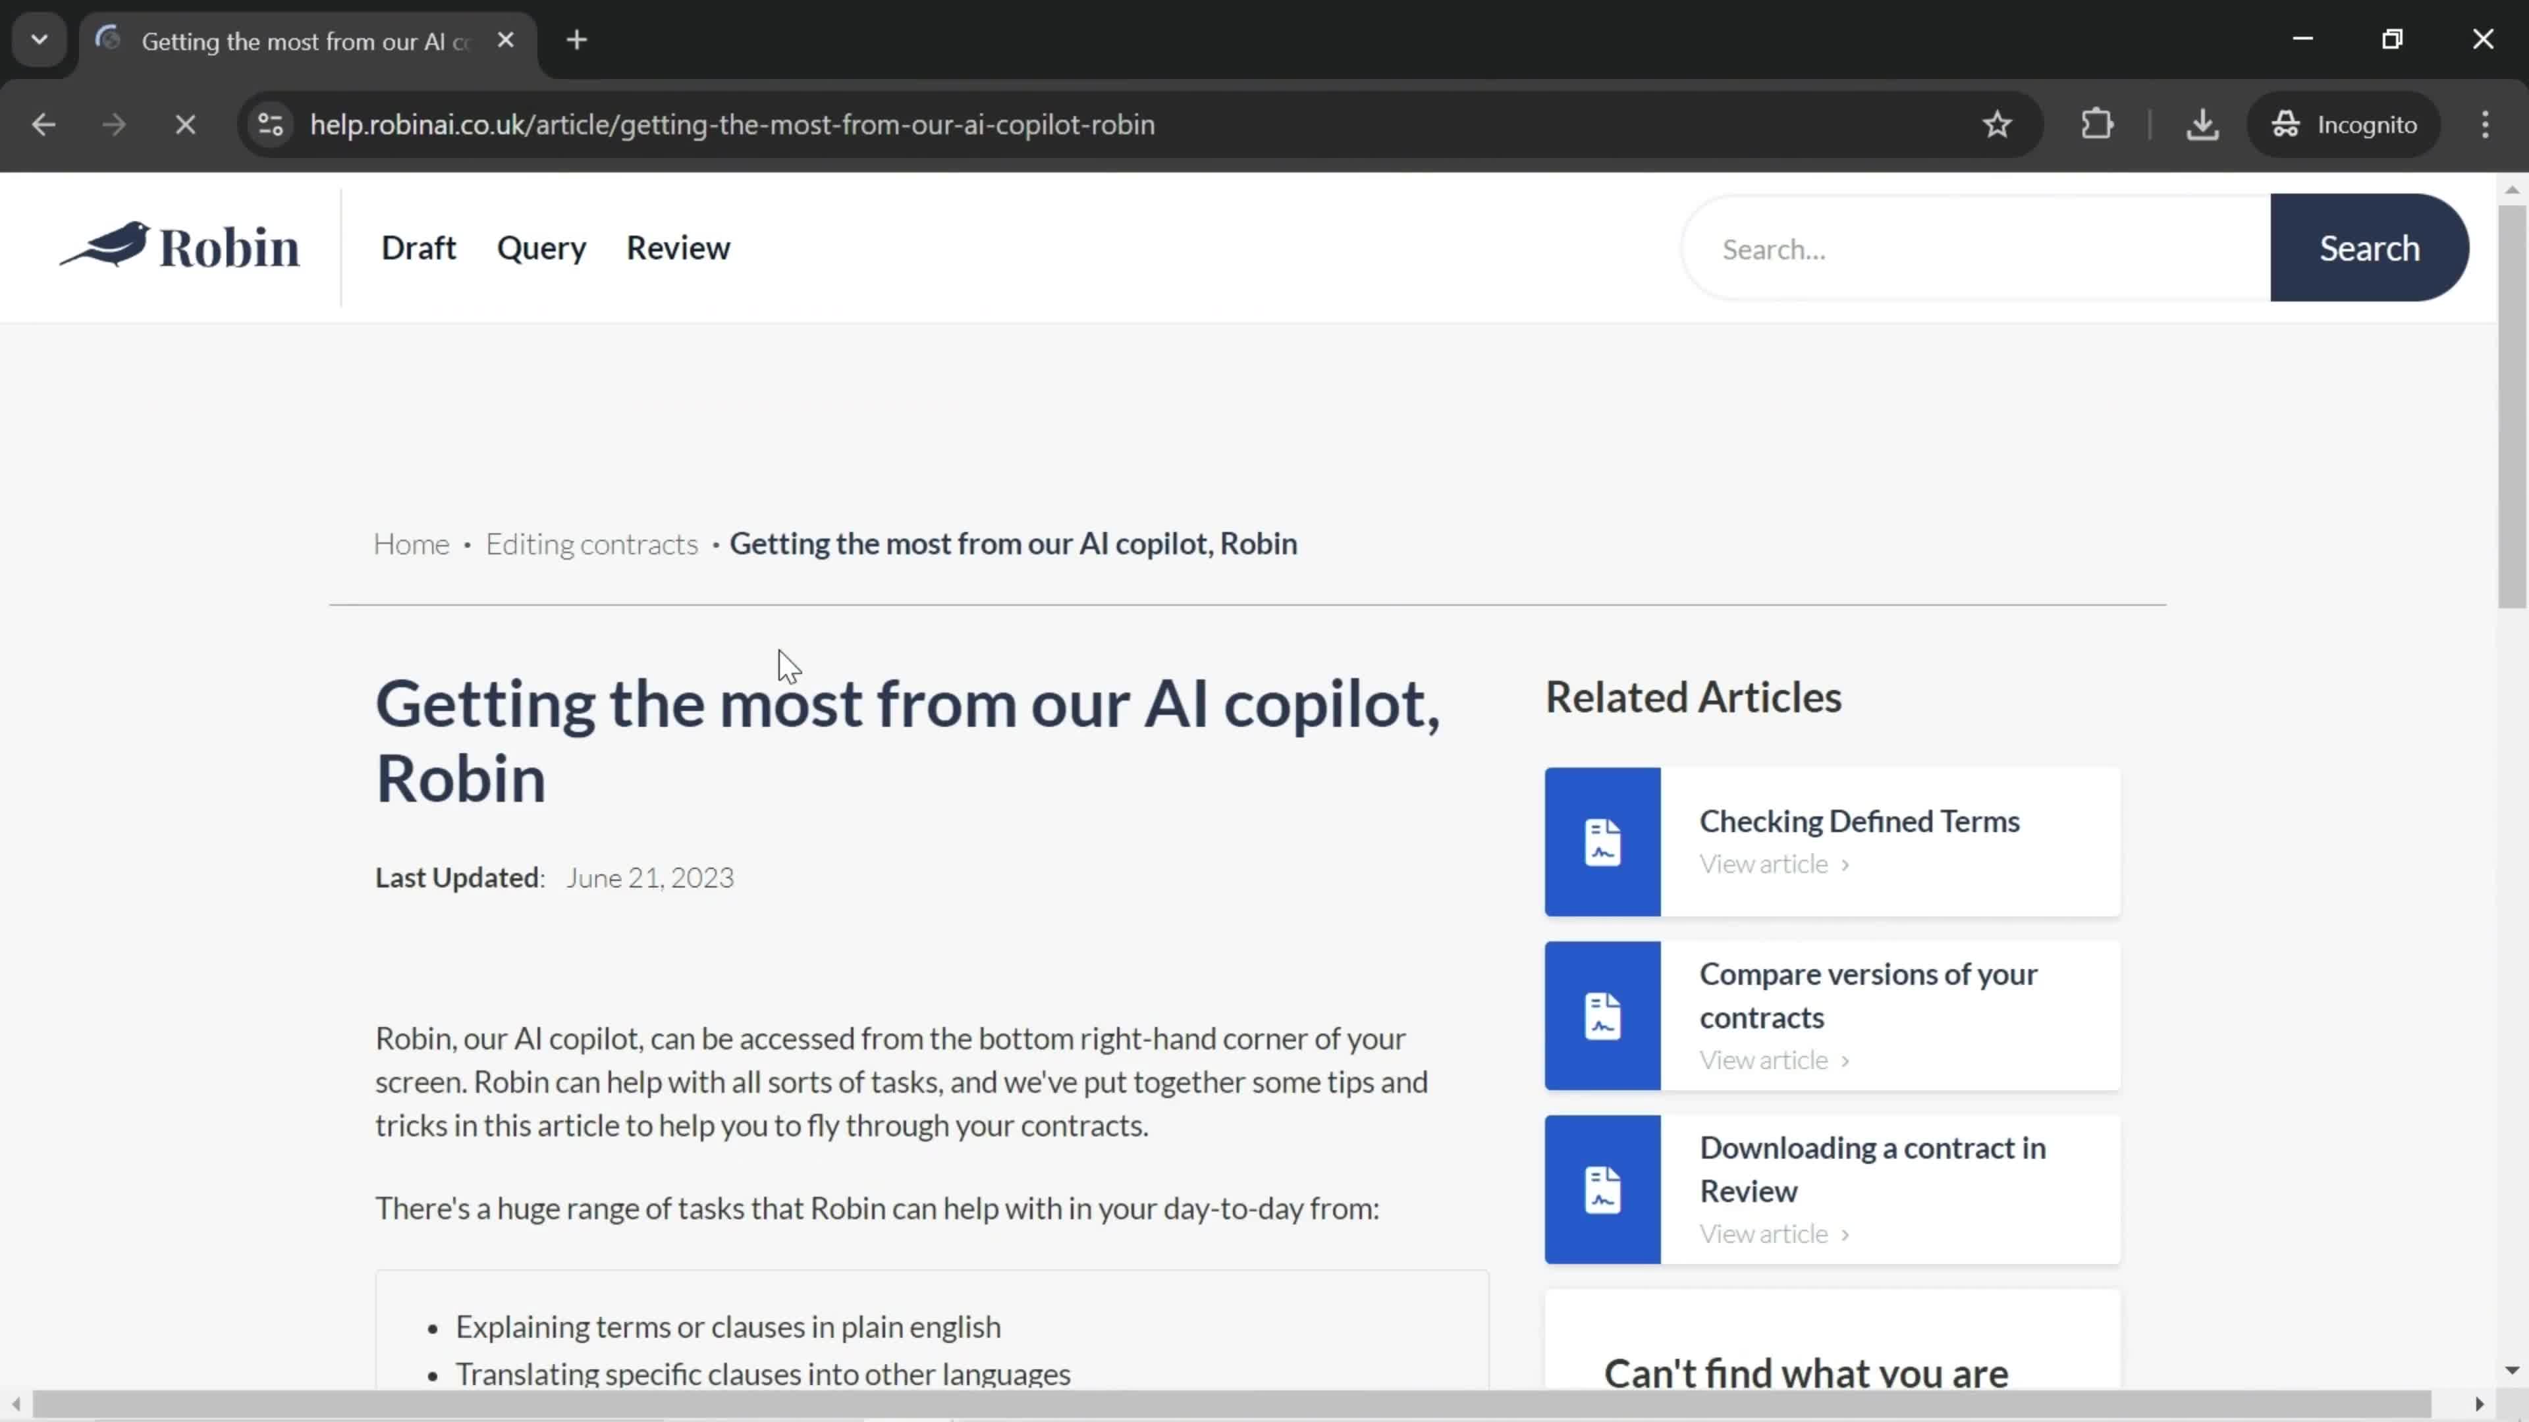Open Checking Defined Terms article
Viewport: 2529px width, 1422px height.
(1859, 820)
